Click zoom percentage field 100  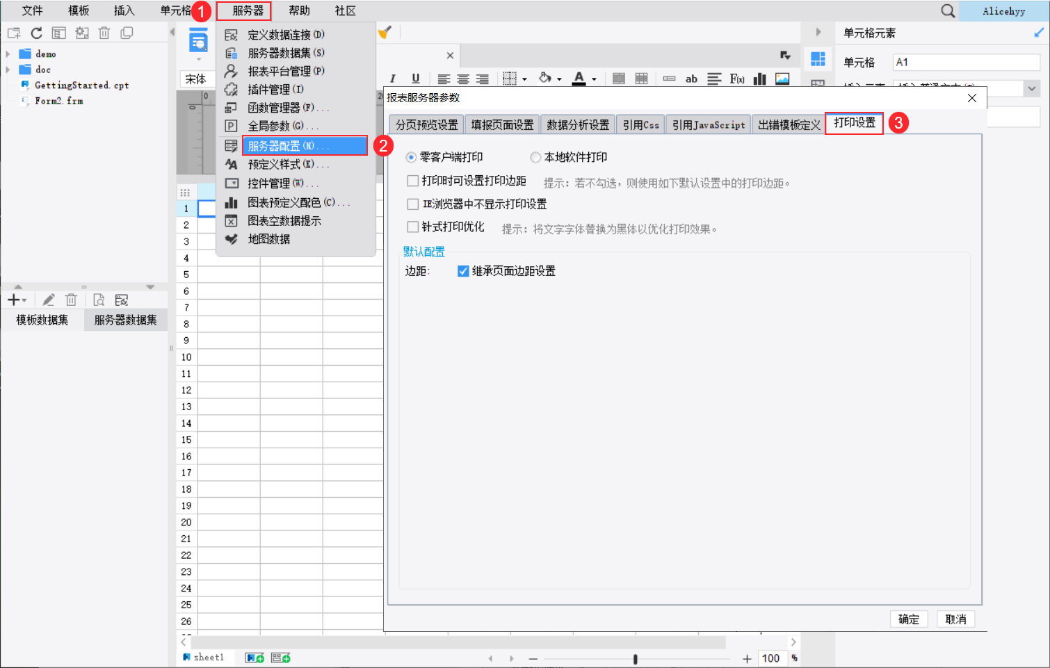coord(772,658)
